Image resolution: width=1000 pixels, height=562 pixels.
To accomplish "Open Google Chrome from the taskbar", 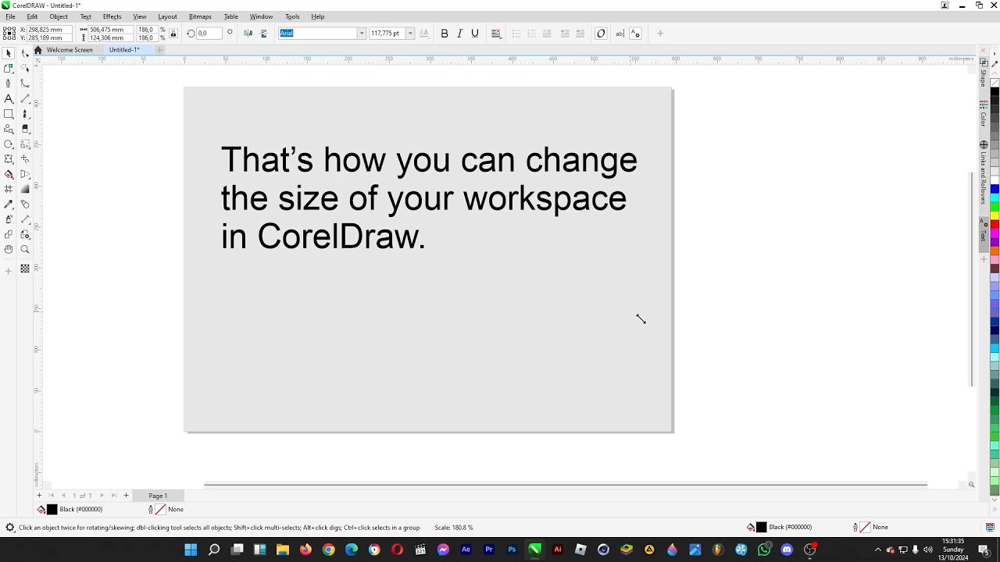I will pos(328,550).
